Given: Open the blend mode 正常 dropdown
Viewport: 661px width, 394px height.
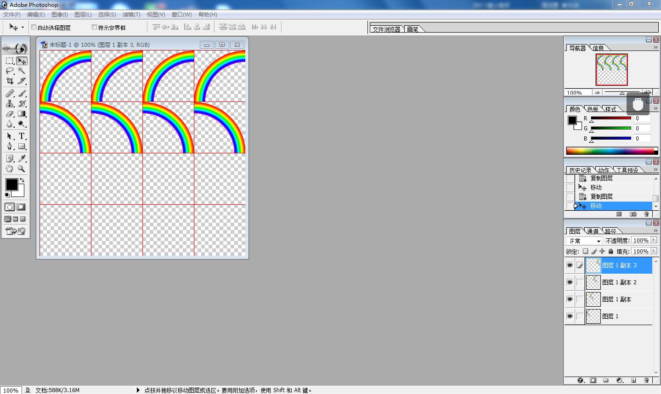Looking at the screenshot, I should coord(585,241).
